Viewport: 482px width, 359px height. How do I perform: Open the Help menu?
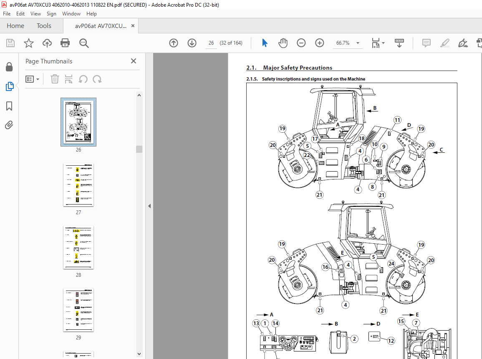(91, 13)
